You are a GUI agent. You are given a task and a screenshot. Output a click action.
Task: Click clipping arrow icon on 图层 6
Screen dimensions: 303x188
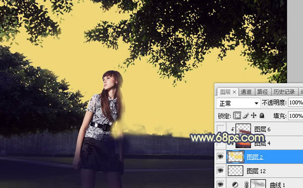pyautogui.click(x=233, y=129)
